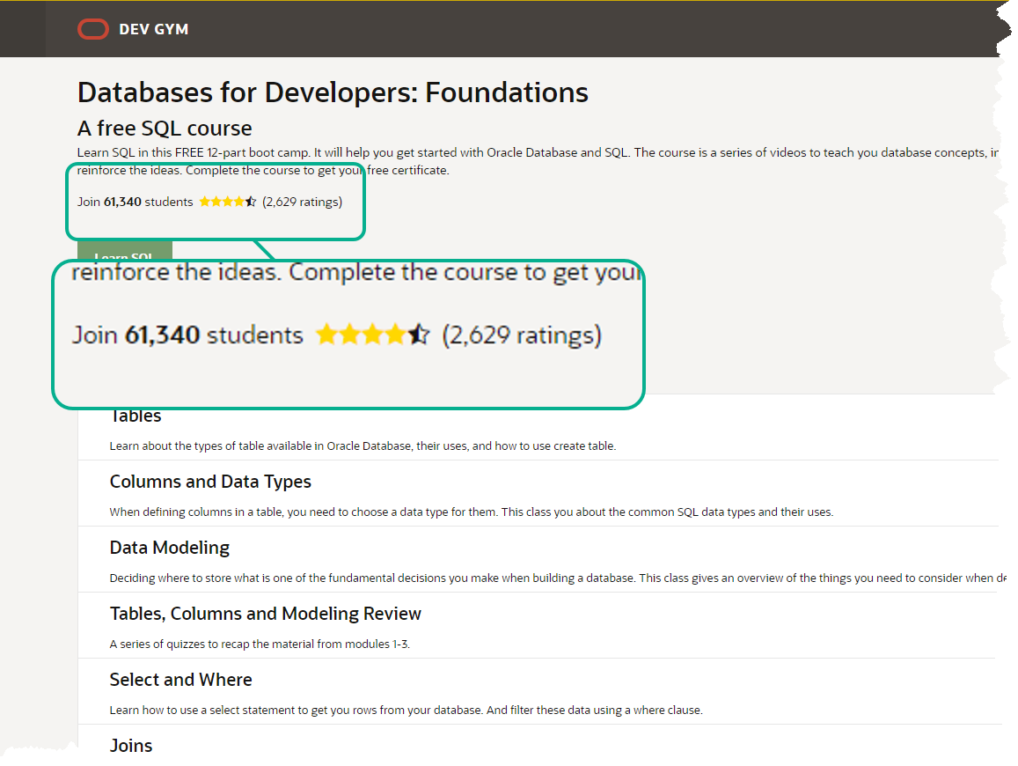Click 'Join 61,340 students' text under the description
This screenshot has height=766, width=1018.
pyautogui.click(x=135, y=202)
